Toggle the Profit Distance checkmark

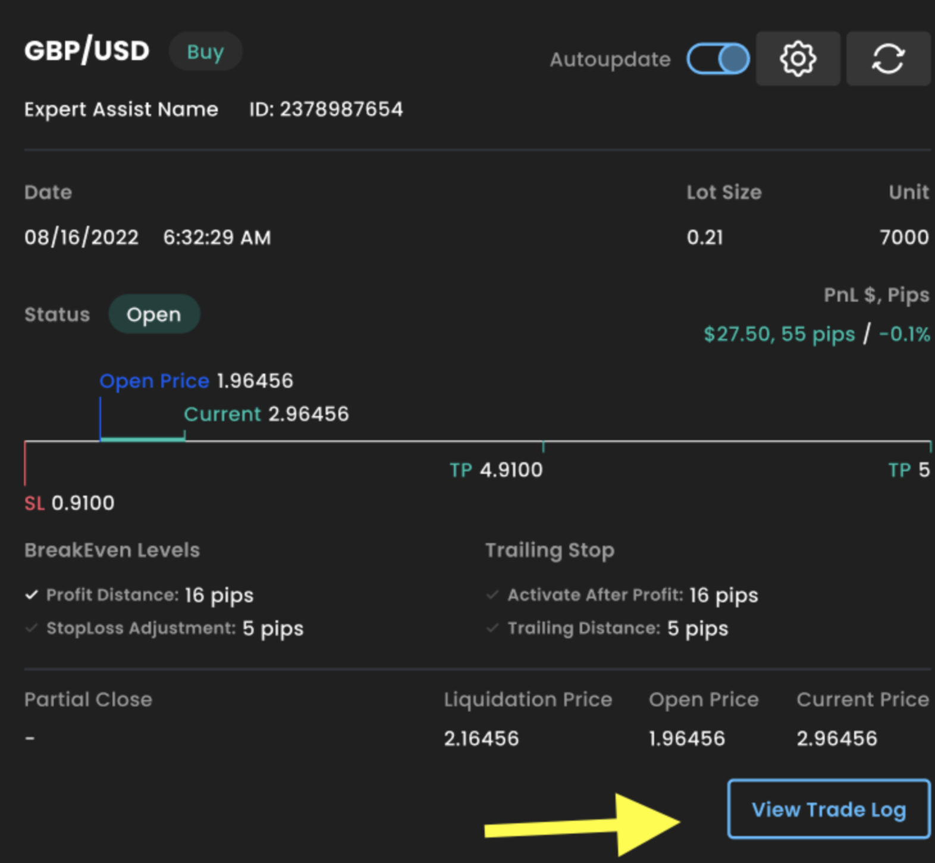pyautogui.click(x=32, y=595)
